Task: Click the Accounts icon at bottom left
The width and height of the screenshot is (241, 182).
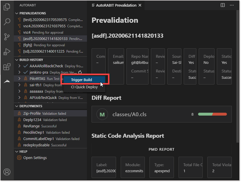Action: [7, 172]
